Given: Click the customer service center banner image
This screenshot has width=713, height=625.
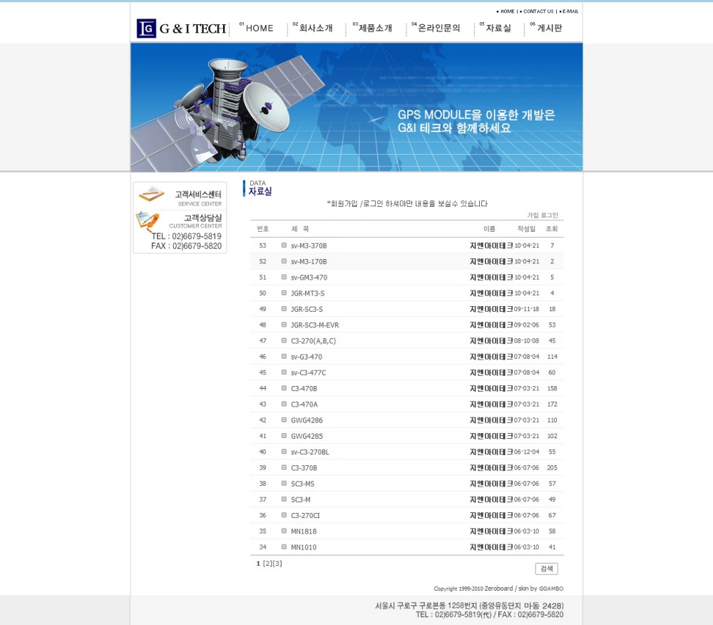Looking at the screenshot, I should click(x=180, y=196).
